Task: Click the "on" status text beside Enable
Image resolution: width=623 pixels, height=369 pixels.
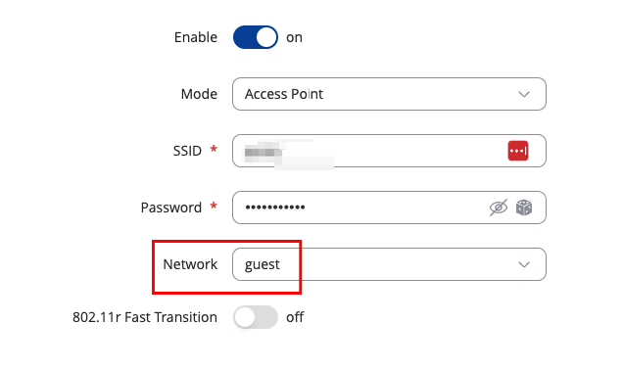Action: [x=294, y=38]
